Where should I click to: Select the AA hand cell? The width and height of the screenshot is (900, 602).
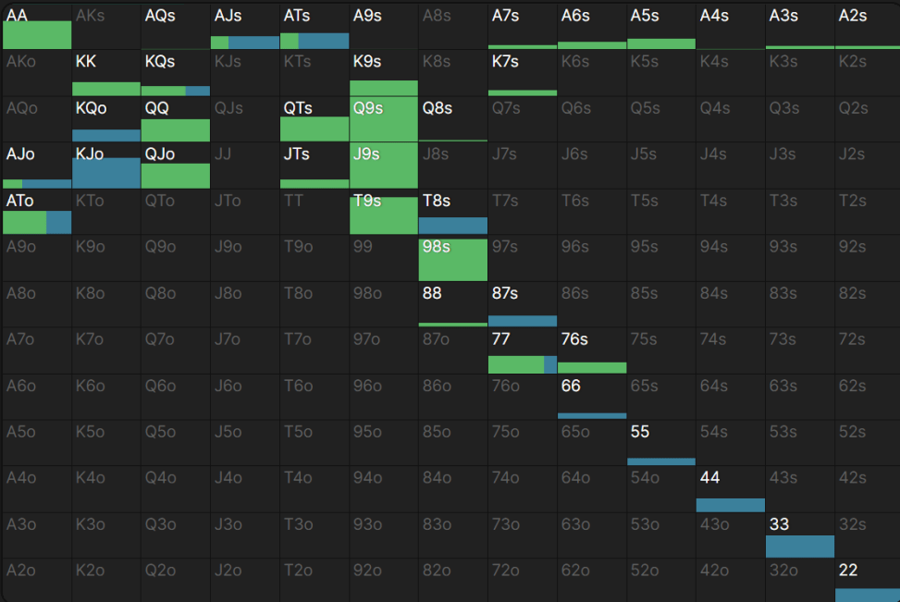[37, 27]
